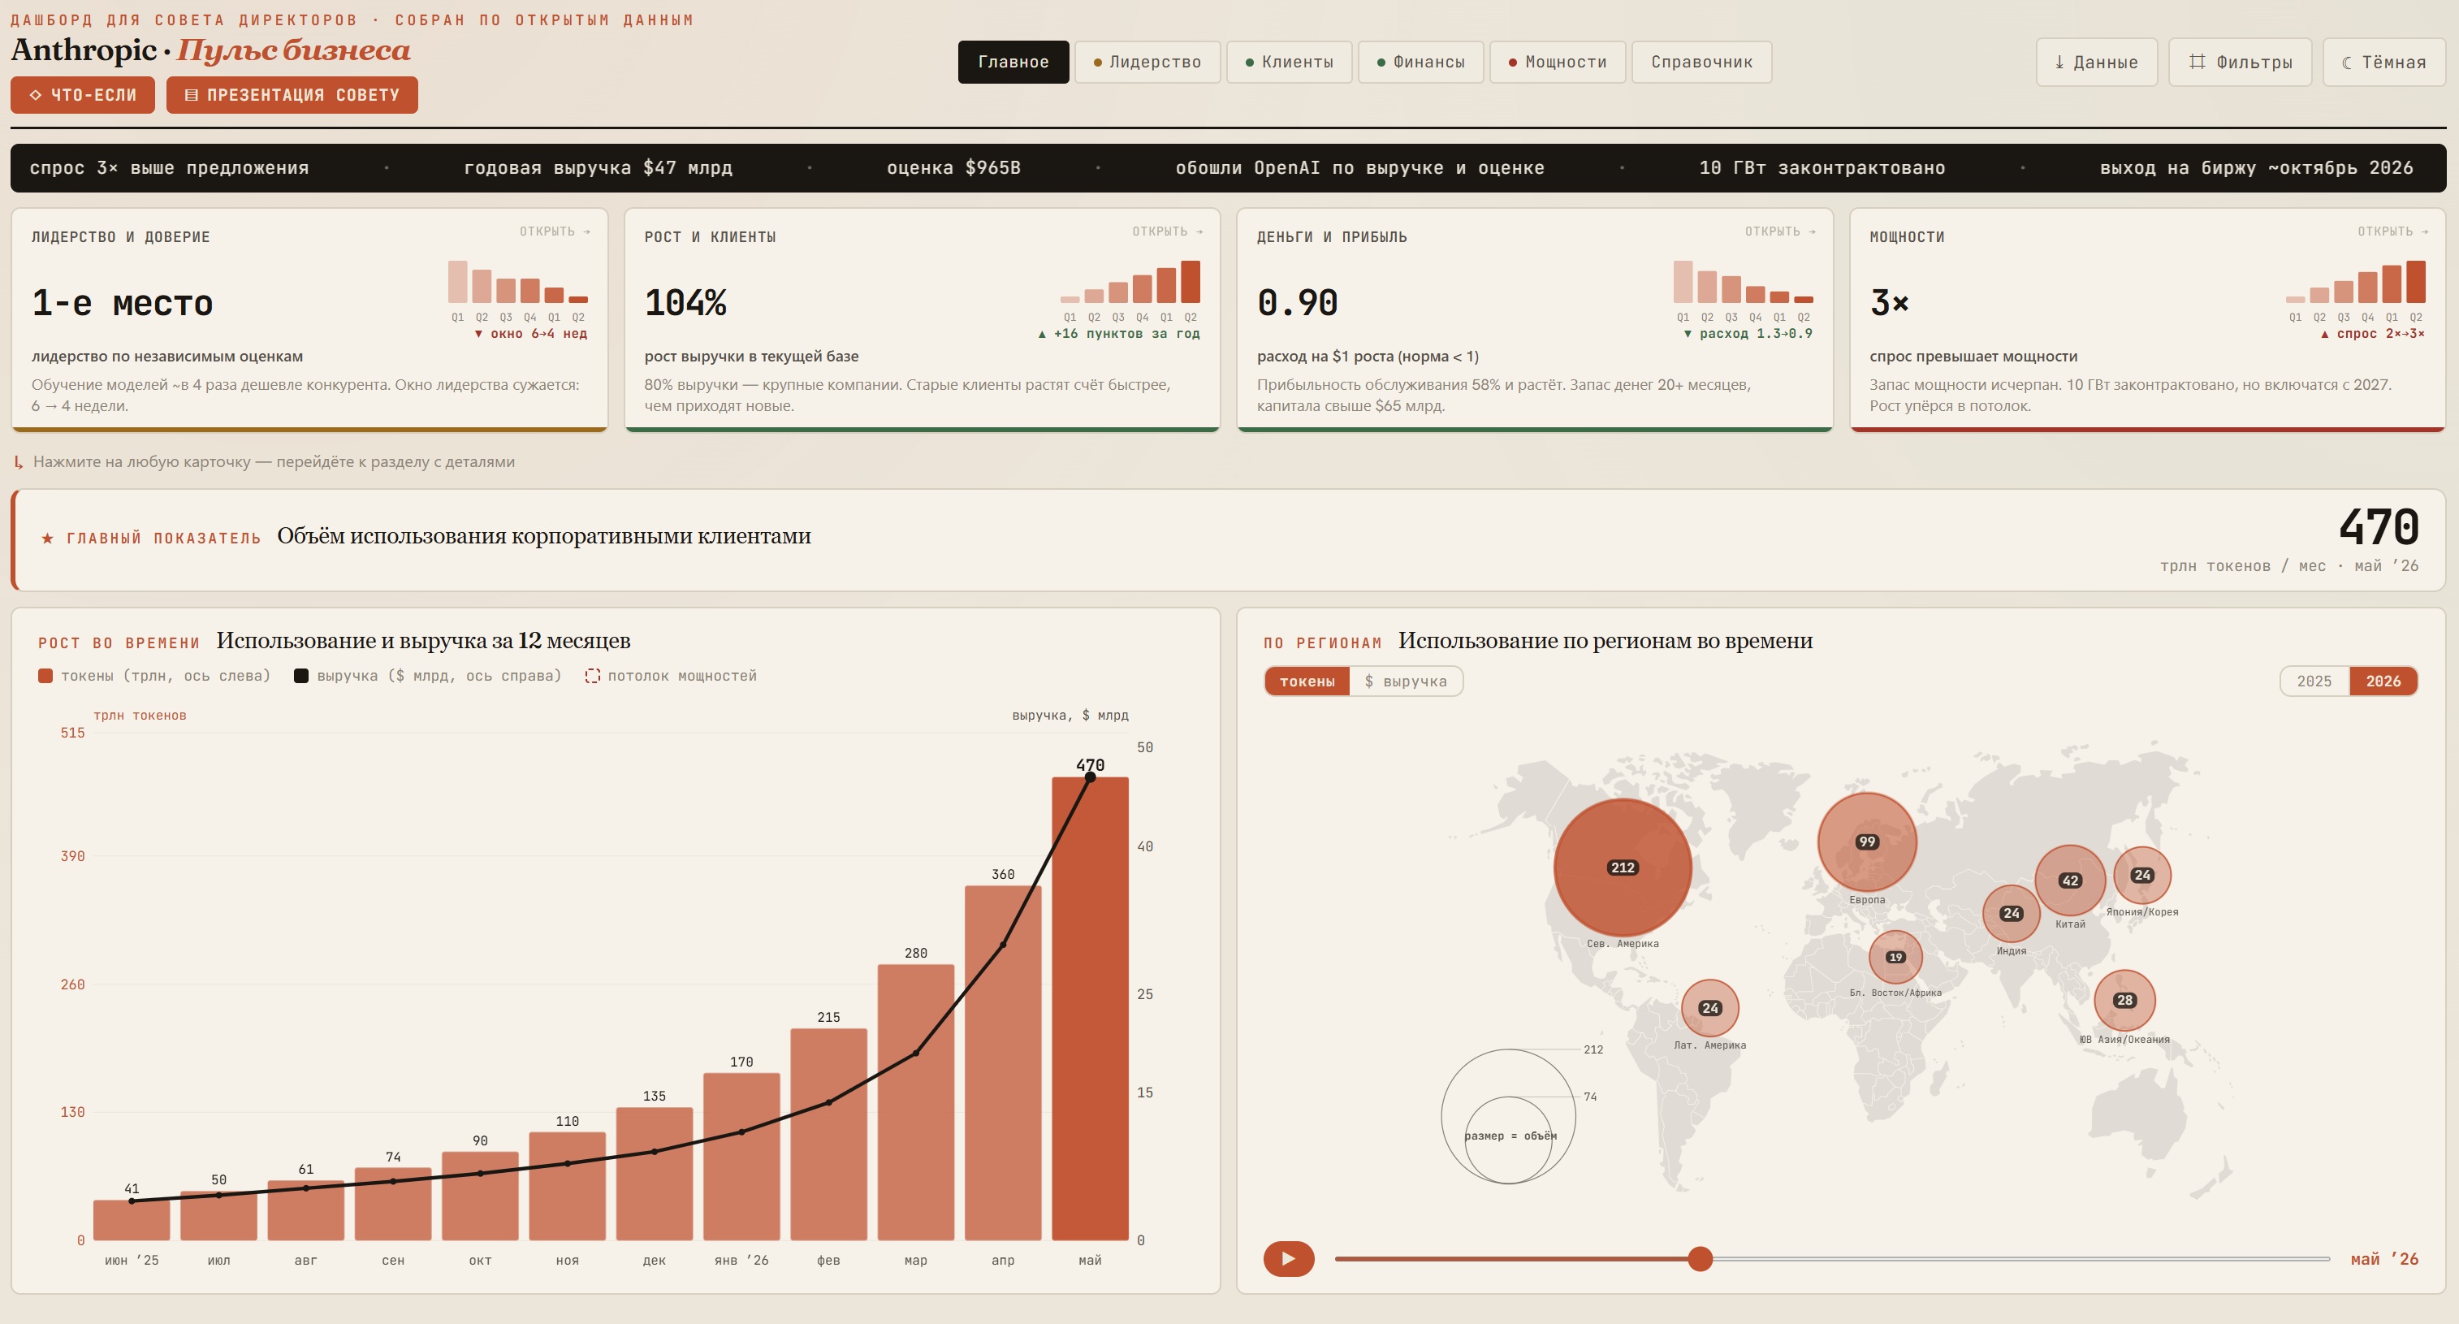Toggle the Тёмная theme
This screenshot has height=1324, width=2459.
click(x=2383, y=62)
